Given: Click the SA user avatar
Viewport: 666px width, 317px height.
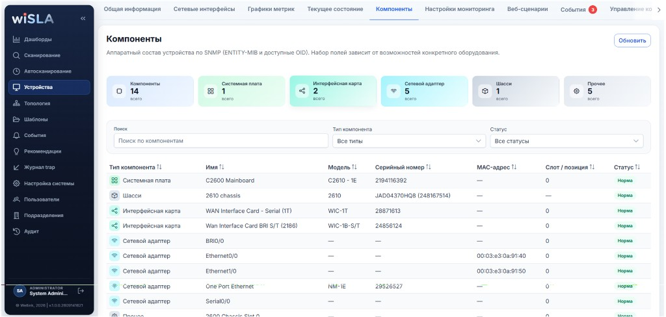Looking at the screenshot, I should tap(20, 290).
